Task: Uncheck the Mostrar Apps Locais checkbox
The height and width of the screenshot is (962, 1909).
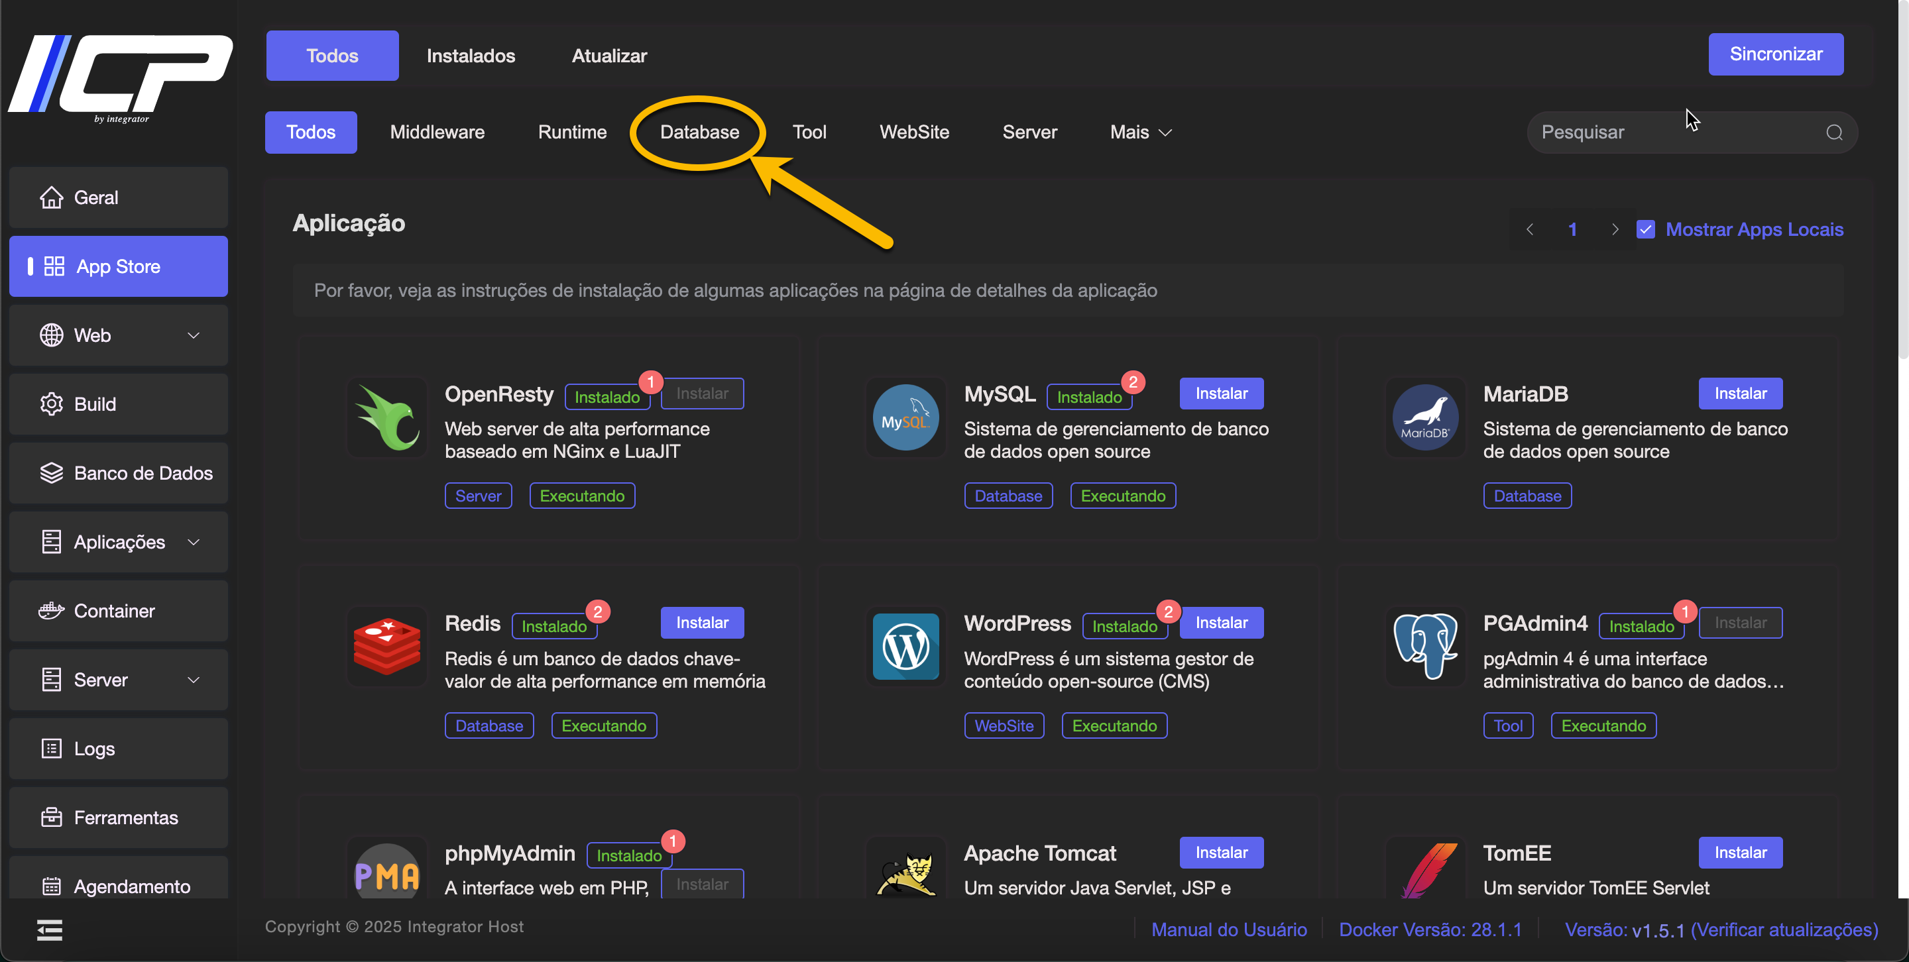Action: tap(1646, 230)
